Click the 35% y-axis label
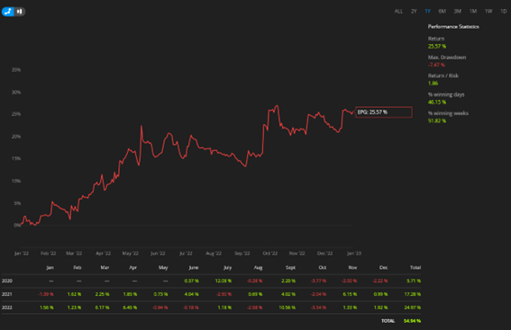The width and height of the screenshot is (511, 330). 16,70
